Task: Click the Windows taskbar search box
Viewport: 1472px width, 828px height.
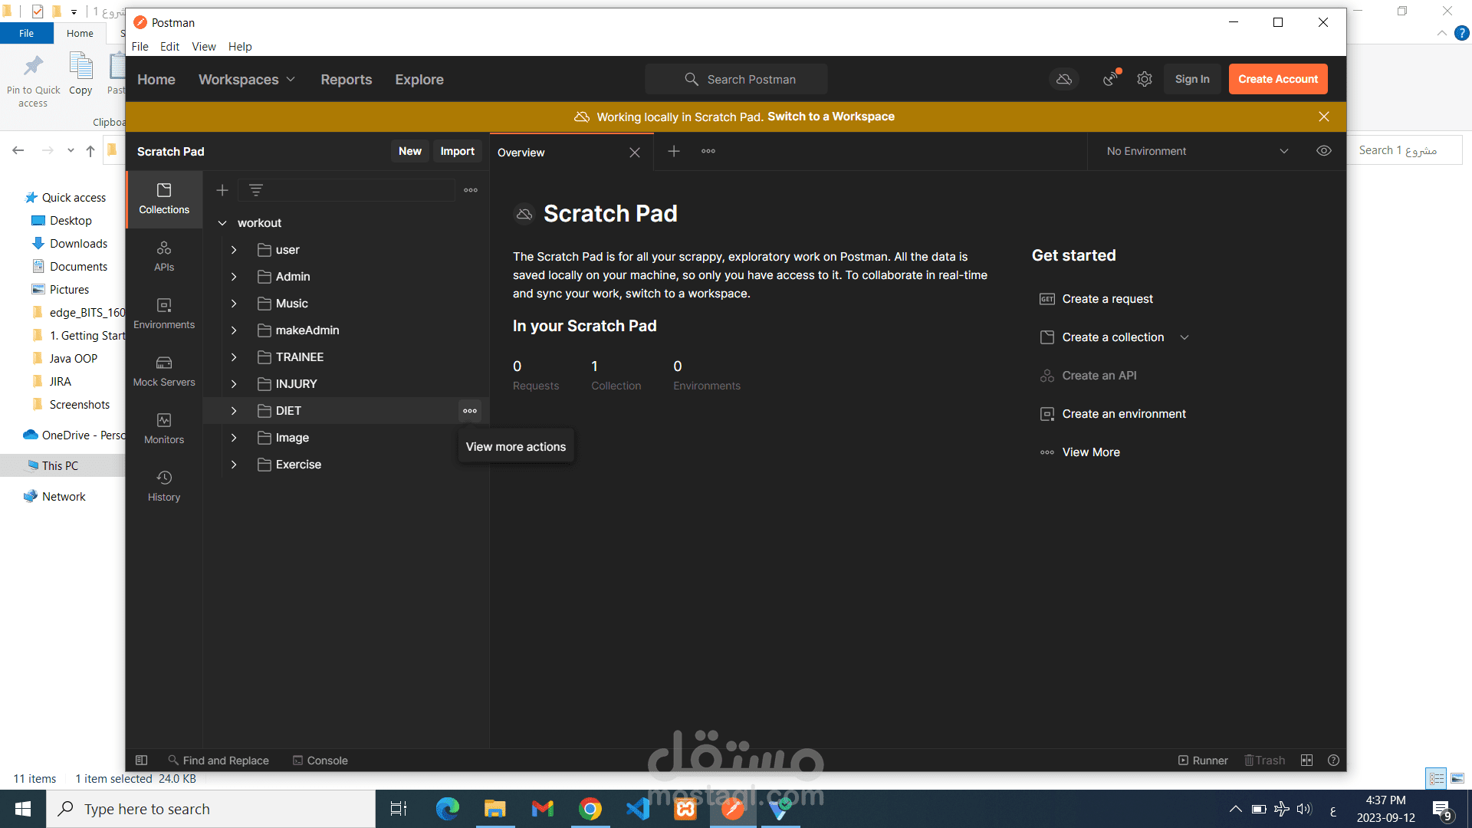Action: pos(211,809)
